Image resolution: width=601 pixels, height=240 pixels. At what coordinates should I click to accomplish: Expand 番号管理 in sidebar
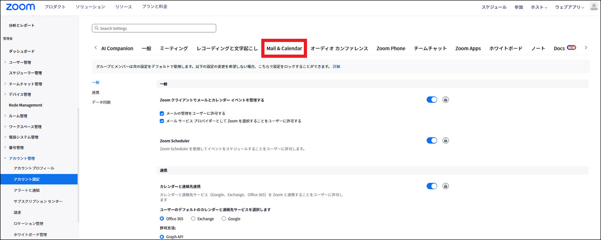(5, 148)
